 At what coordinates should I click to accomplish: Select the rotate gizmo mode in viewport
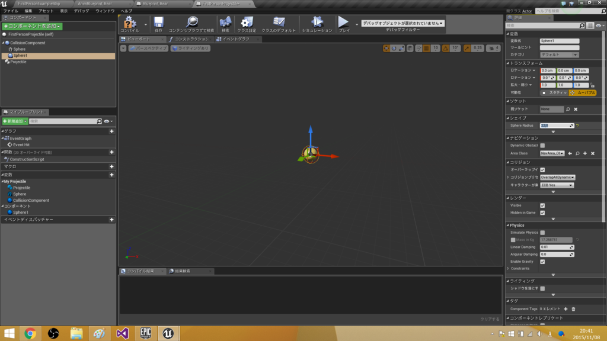coord(394,49)
